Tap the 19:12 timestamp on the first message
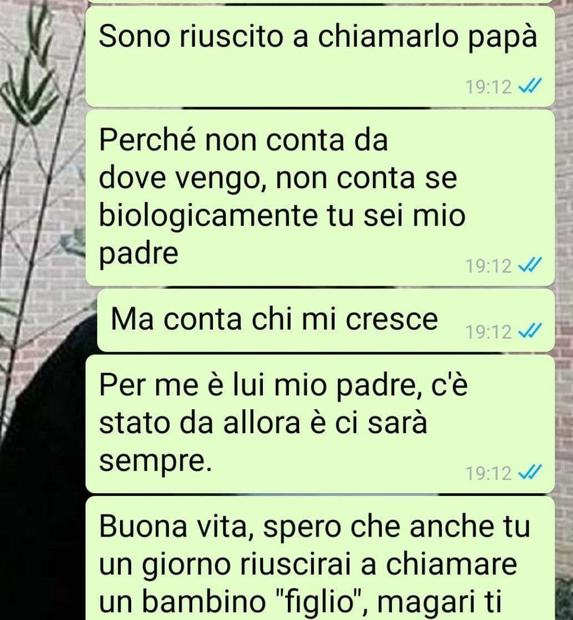This screenshot has width=573, height=620. click(489, 87)
